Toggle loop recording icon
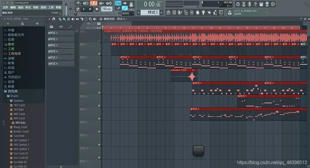This screenshot has width=310, height=168. 109,3
